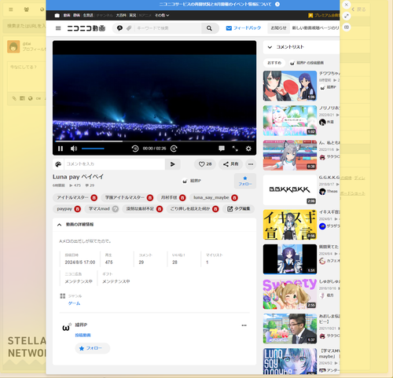Enter fullscreen mode in the video player
This screenshot has width=393, height=378.
(235, 149)
